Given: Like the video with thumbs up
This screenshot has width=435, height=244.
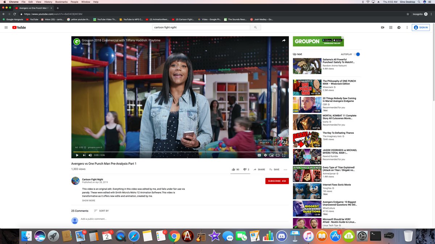Looking at the screenshot, I should point(233,170).
